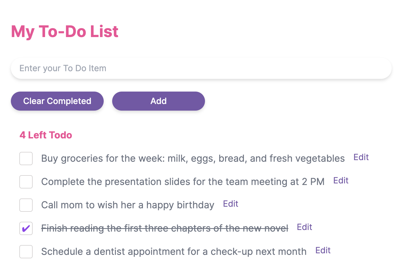402x271 pixels.
Task: Focus the Enter your To Do Item field
Action: tap(201, 68)
